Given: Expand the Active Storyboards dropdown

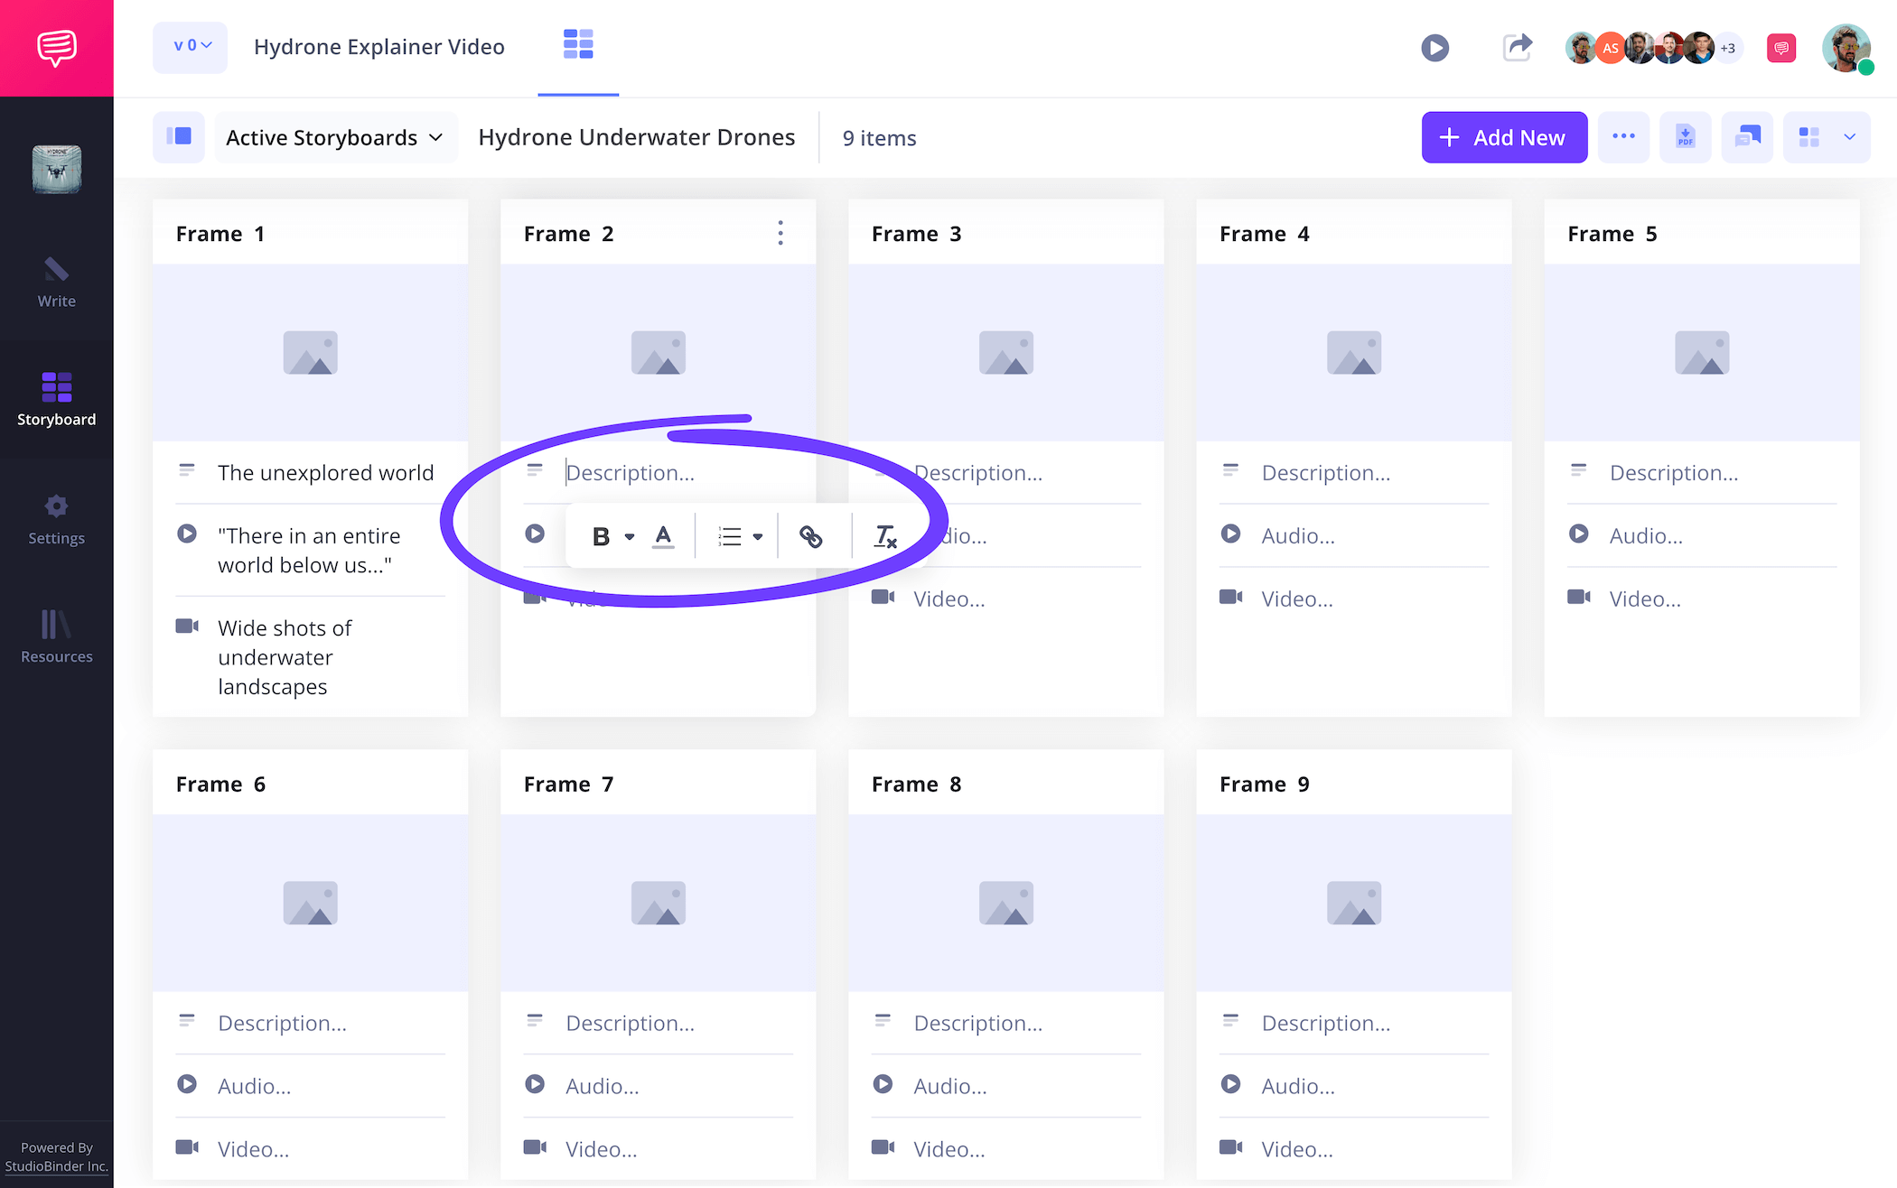Looking at the screenshot, I should point(335,137).
